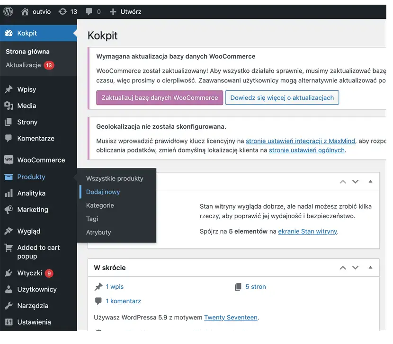This screenshot has height=344, width=393.
Task: Open the Marketing menu label
Action: coord(33,210)
